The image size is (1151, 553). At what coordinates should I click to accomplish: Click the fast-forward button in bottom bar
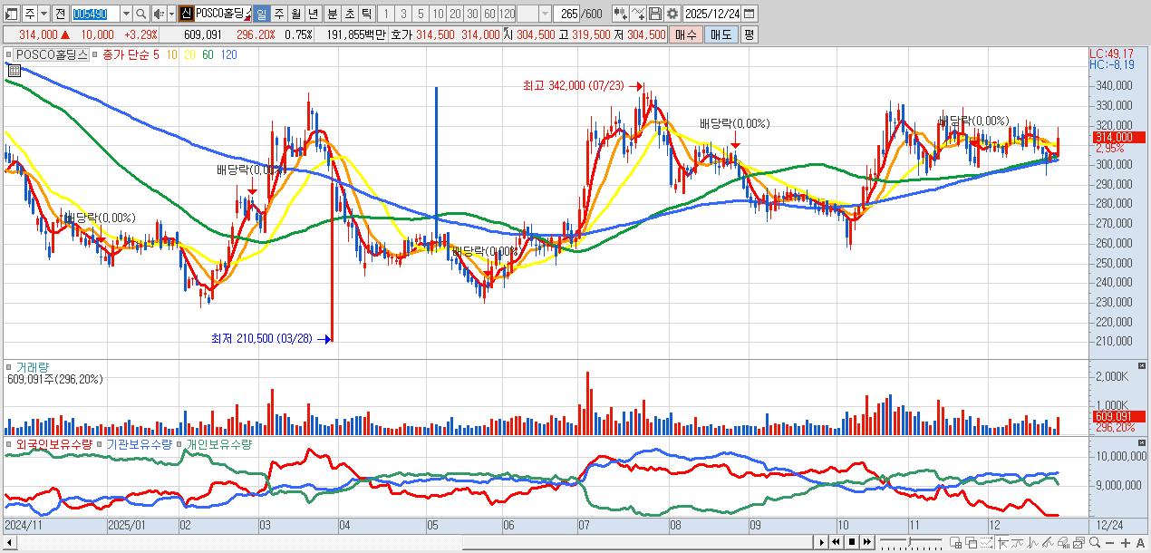[867, 542]
